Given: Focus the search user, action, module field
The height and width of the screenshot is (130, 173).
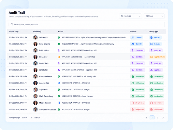Looking at the screenshot, I should pos(87,24).
